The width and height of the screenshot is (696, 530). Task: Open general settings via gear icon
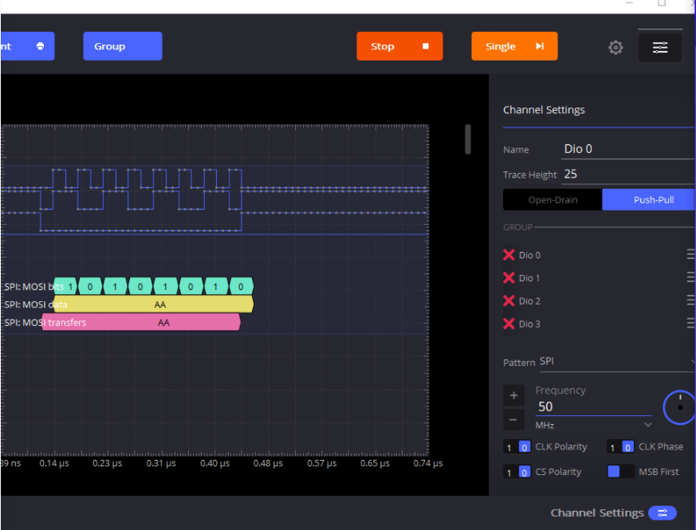615,47
